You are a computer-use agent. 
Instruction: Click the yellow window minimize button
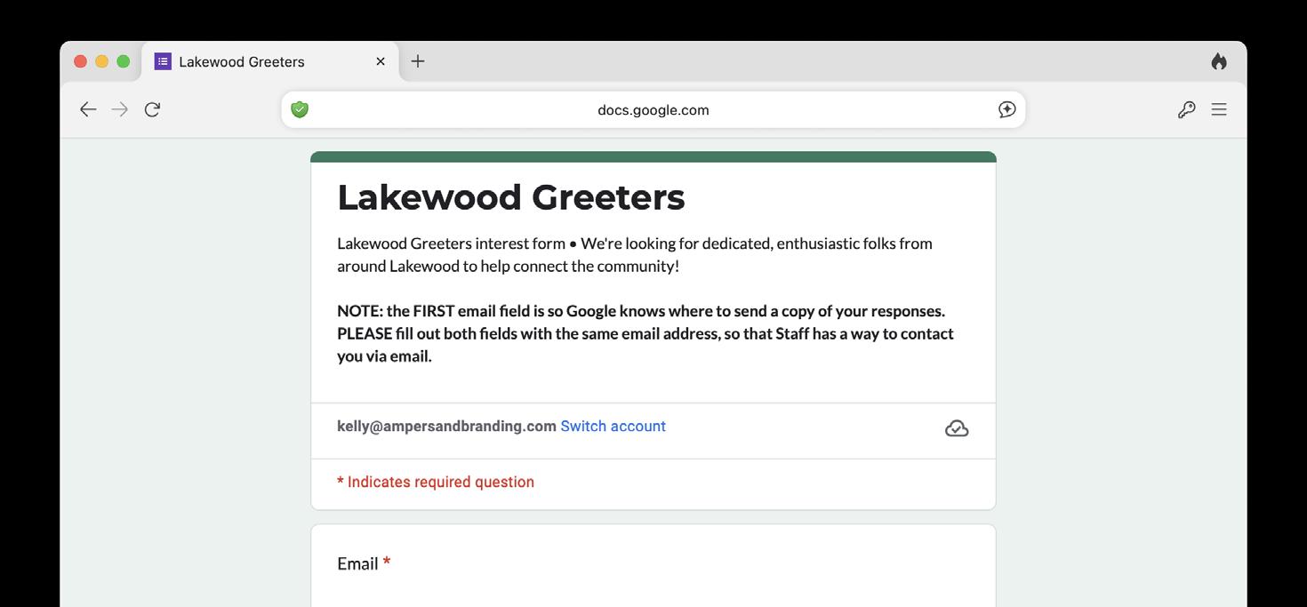[x=101, y=61]
